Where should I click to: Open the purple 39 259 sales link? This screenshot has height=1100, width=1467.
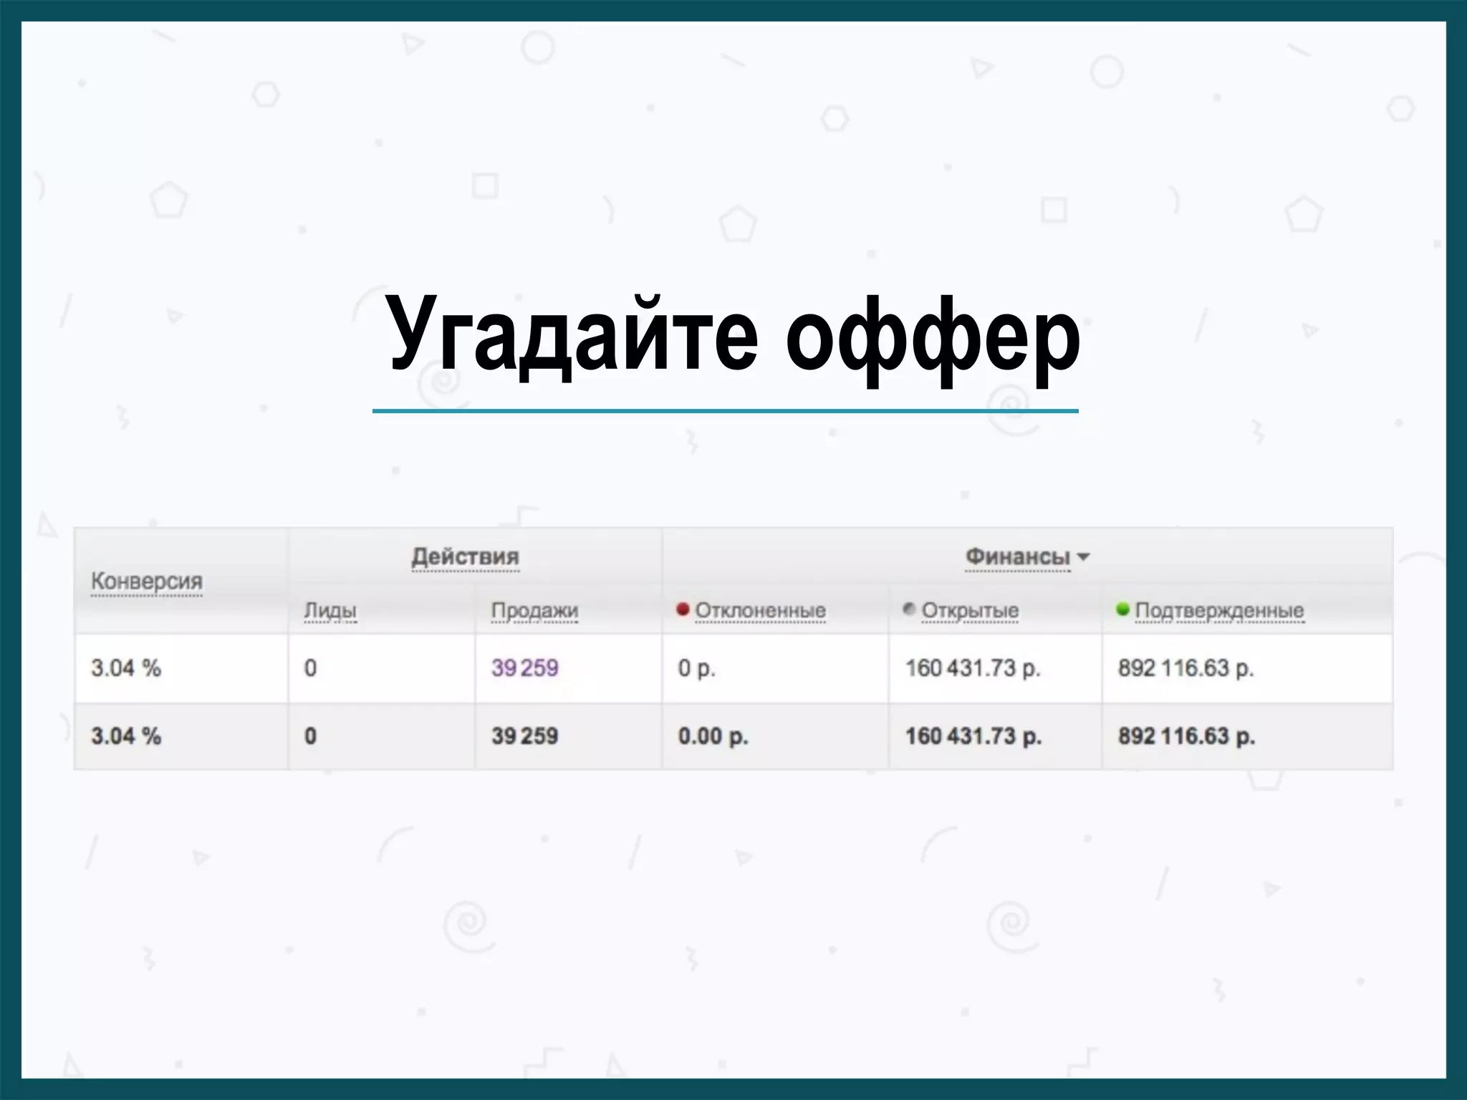[524, 668]
